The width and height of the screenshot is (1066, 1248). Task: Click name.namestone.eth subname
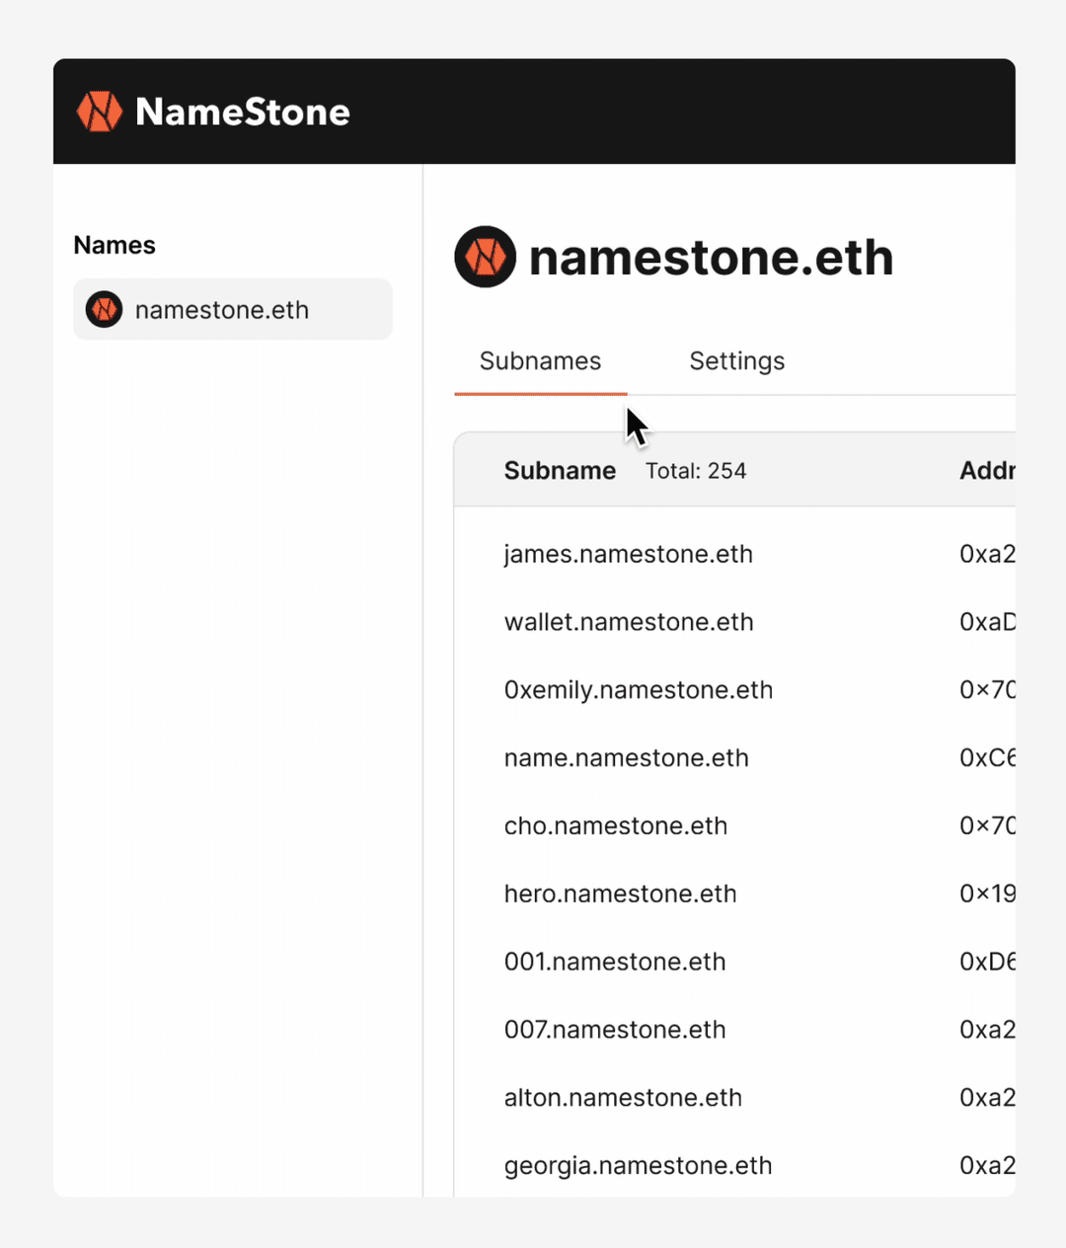pyautogui.click(x=626, y=757)
